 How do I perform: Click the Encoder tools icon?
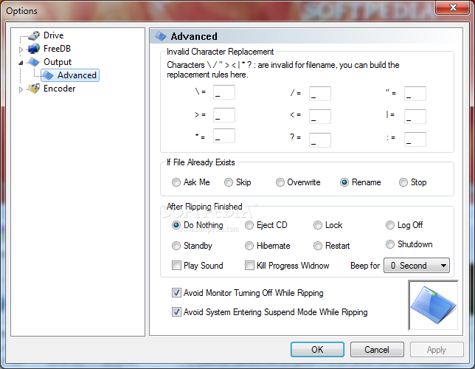34,89
